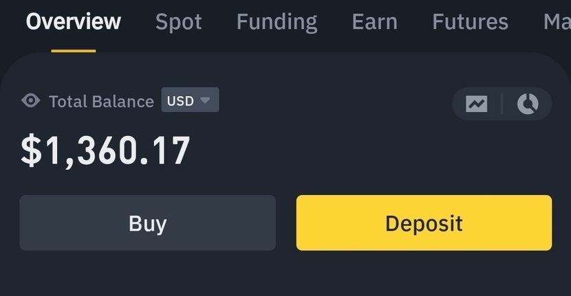Switch to the Spot tab
571x296 pixels.
(179, 21)
